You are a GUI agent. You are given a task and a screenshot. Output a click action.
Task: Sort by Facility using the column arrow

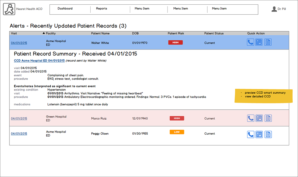pos(44,33)
